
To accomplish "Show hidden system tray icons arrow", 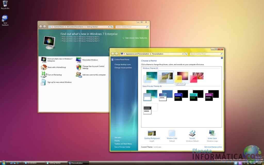I will 244,163.
